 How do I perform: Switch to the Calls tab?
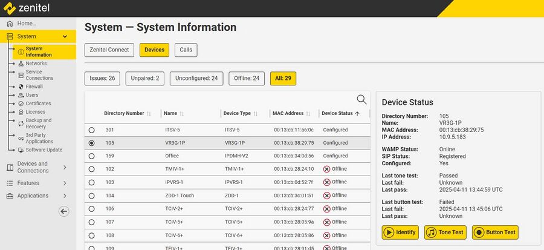[x=186, y=50]
